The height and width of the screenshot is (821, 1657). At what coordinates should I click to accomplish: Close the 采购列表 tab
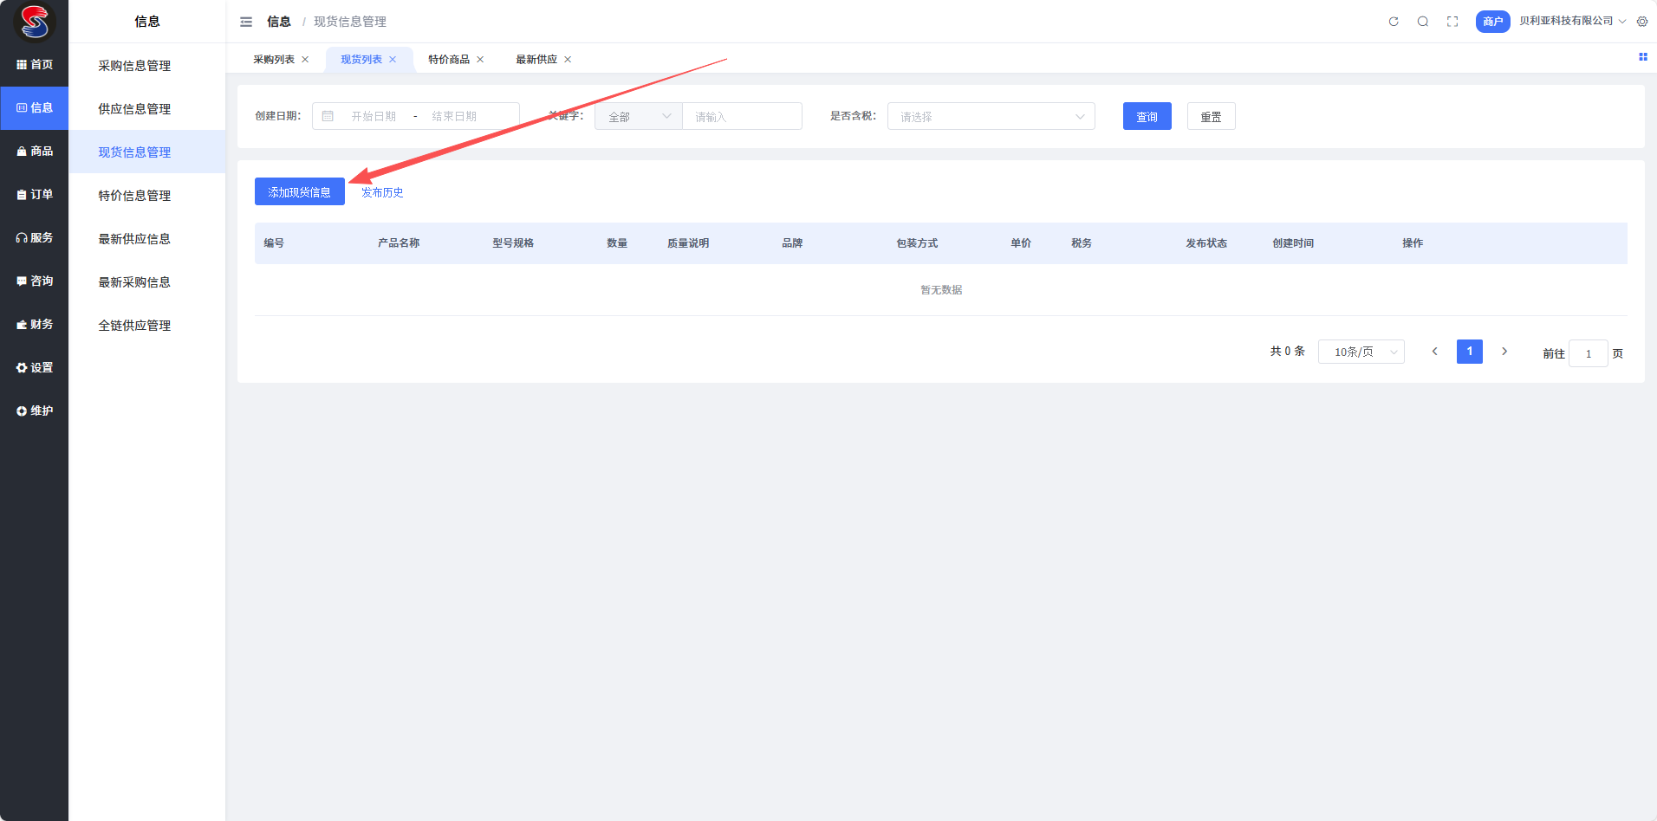305,60
